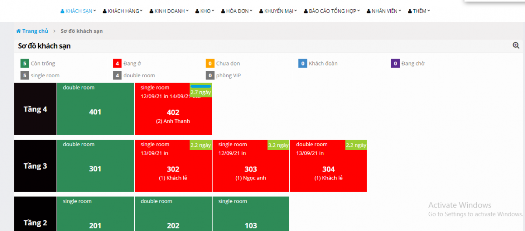Viewport: 525px width, 231px height.
Task: Open the HÓA ĐƠN menu
Action: [x=237, y=11]
